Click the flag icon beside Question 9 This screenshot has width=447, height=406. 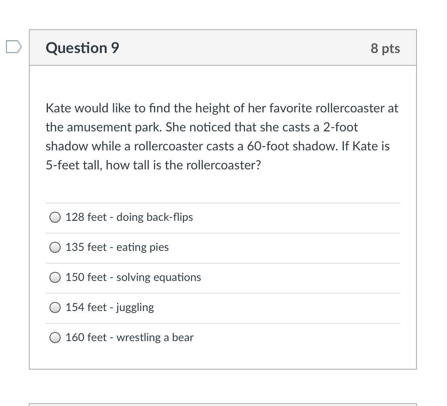click(13, 47)
